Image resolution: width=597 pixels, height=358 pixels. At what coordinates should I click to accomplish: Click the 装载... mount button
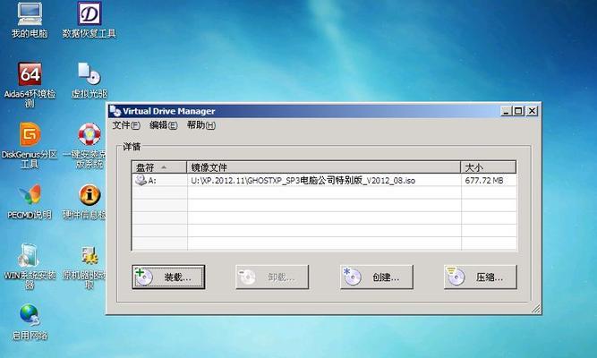[x=168, y=277]
